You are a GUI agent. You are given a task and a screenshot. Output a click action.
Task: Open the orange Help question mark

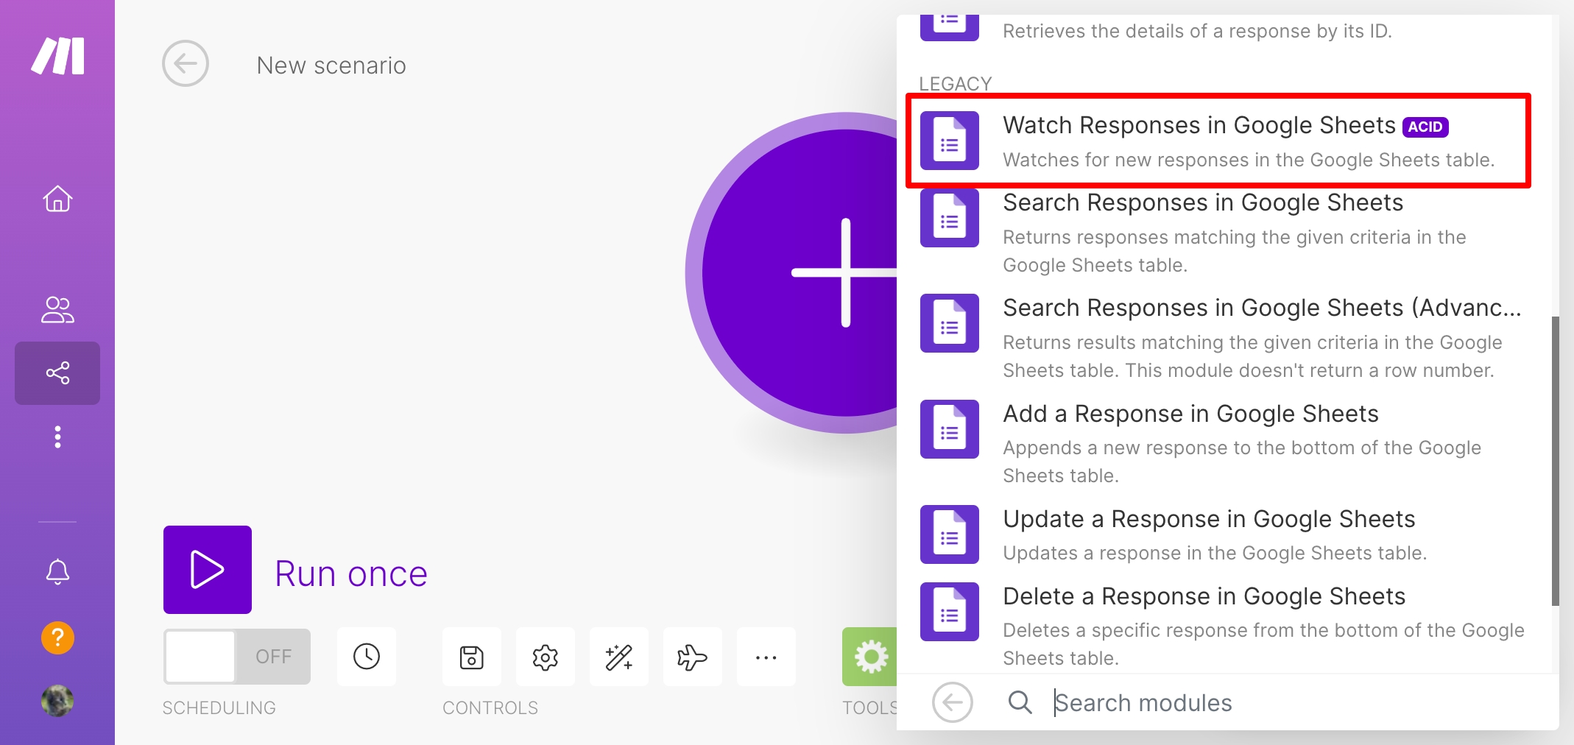[57, 638]
